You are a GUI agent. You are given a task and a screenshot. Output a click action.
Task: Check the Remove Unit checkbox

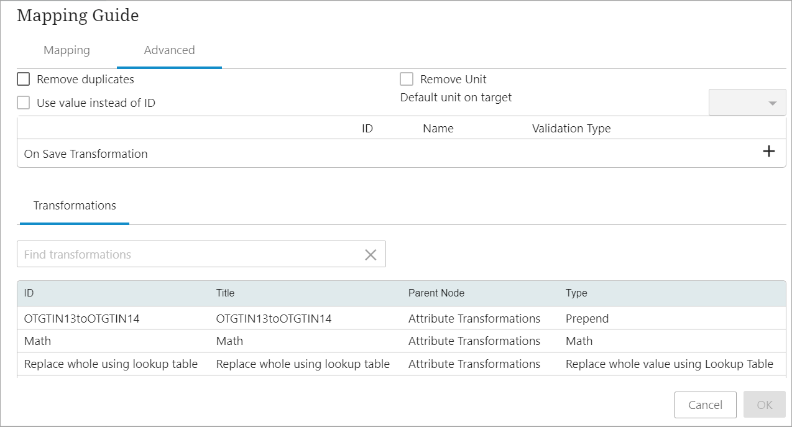(x=407, y=80)
